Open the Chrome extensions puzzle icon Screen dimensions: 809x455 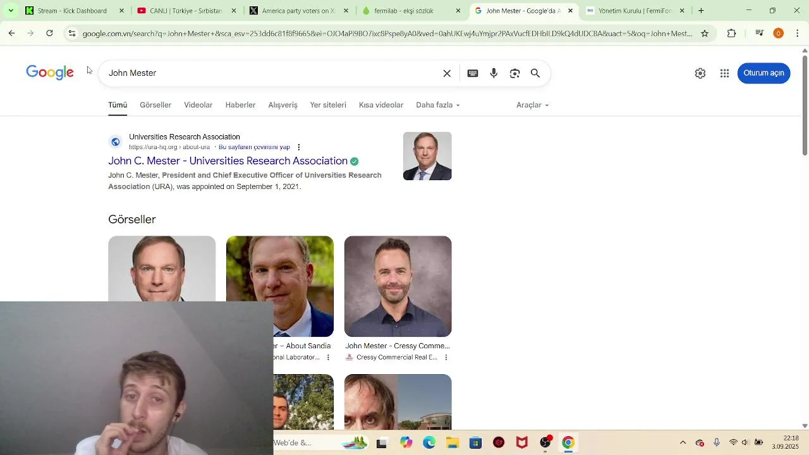[x=732, y=33]
